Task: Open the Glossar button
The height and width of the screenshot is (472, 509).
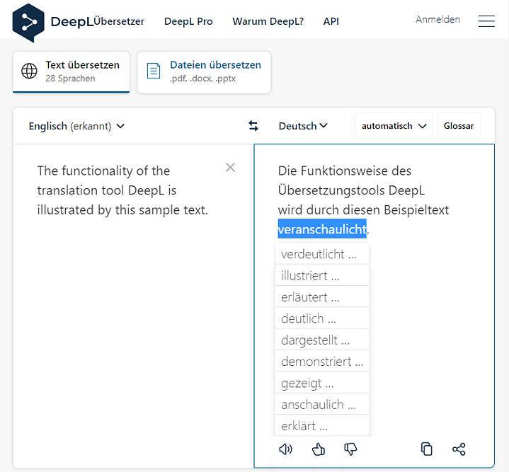Action: (x=459, y=126)
